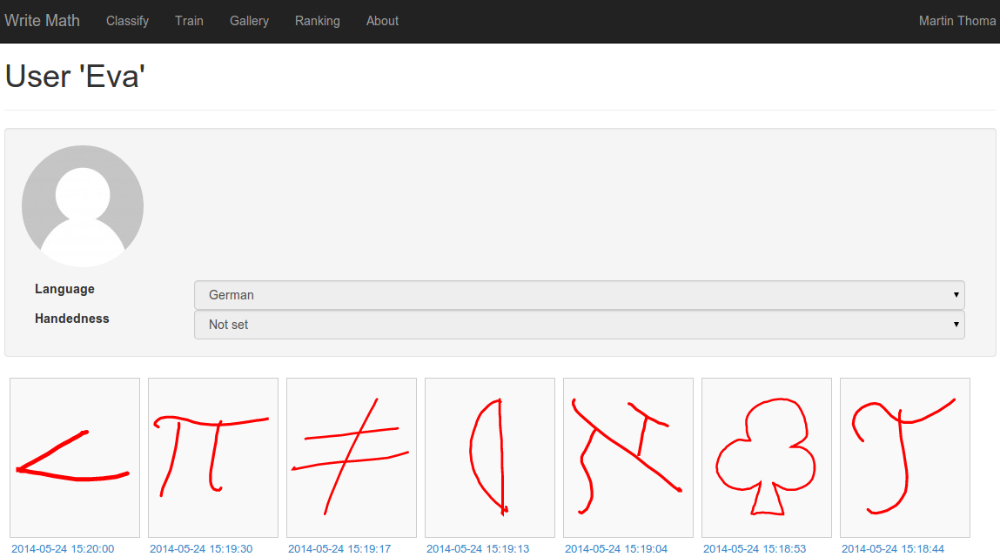Image resolution: width=1000 pixels, height=557 pixels.
Task: Click the user profile avatar image
Action: 83,205
